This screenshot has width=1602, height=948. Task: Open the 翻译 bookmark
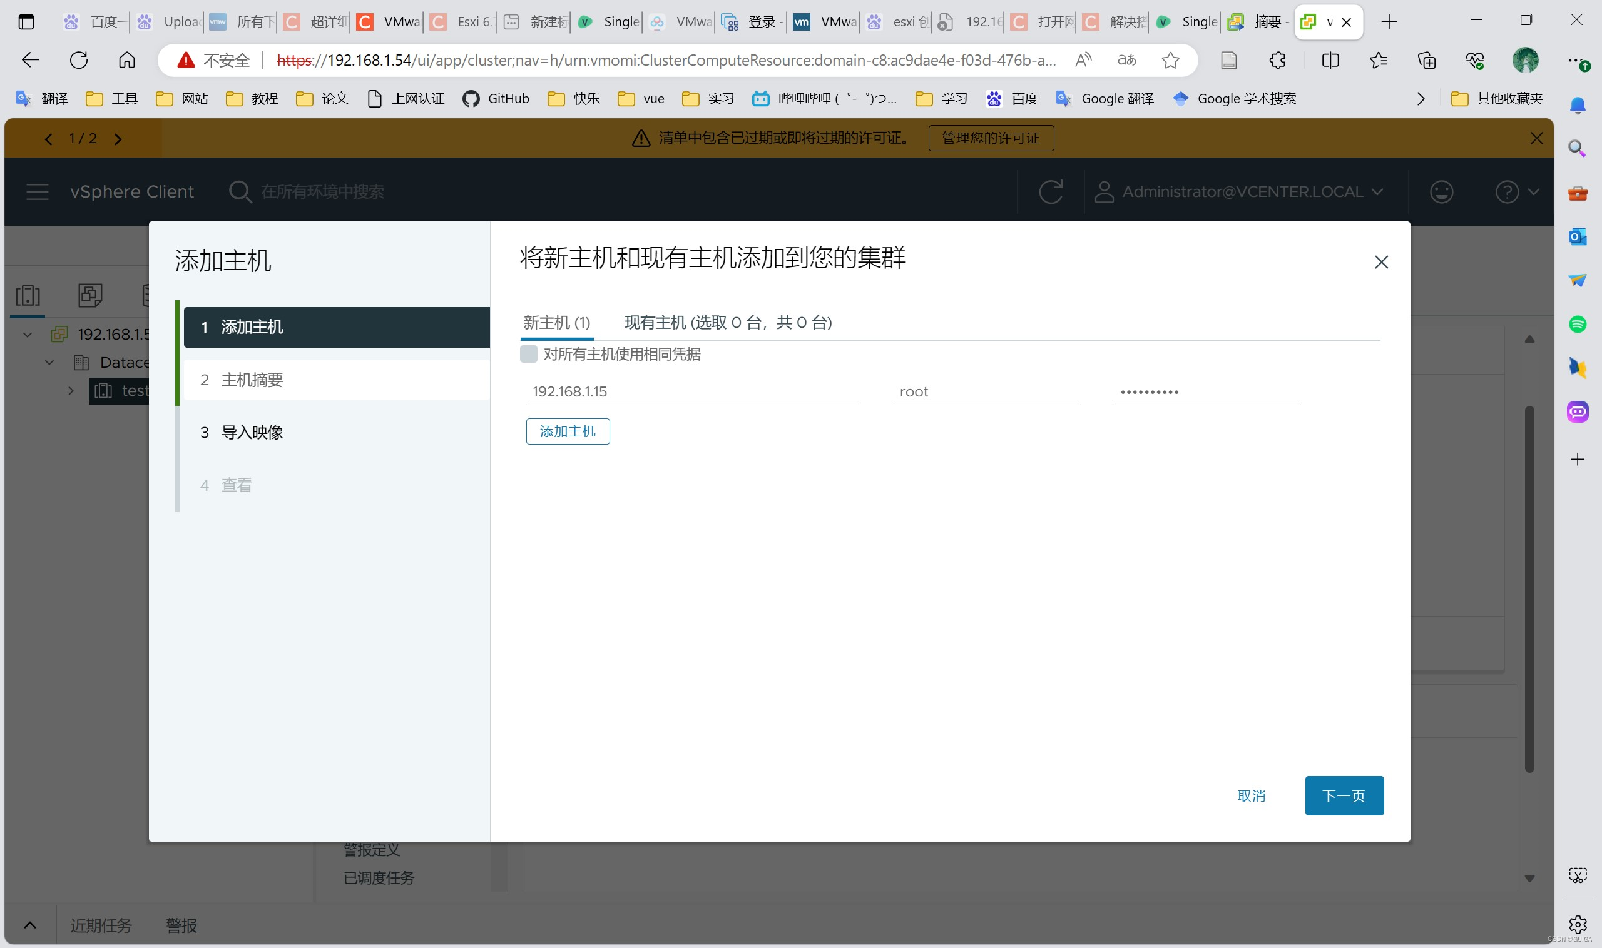(42, 98)
